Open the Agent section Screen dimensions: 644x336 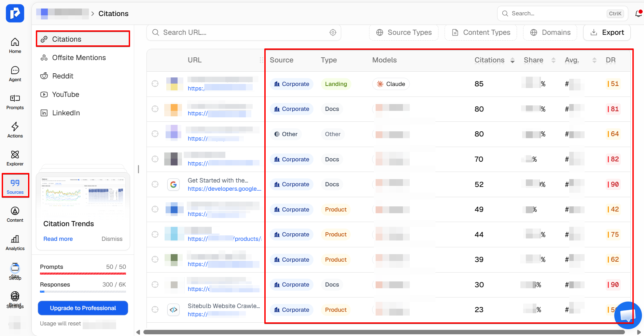[15, 74]
